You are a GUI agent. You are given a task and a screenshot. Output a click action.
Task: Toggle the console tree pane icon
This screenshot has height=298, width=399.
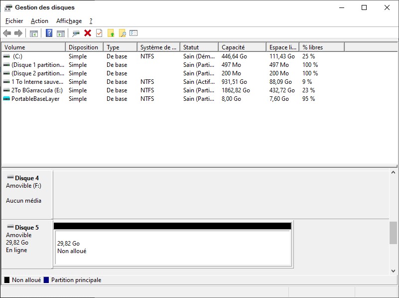click(34, 33)
